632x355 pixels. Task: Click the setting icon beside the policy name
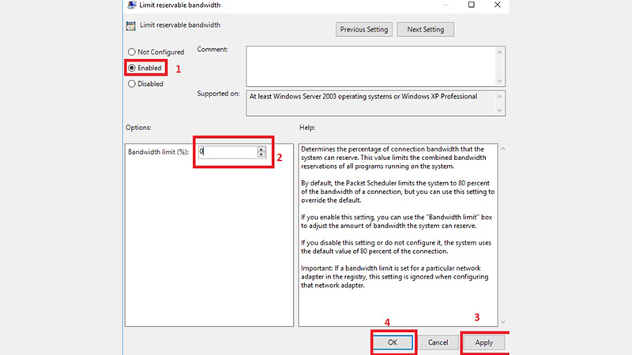click(x=130, y=25)
